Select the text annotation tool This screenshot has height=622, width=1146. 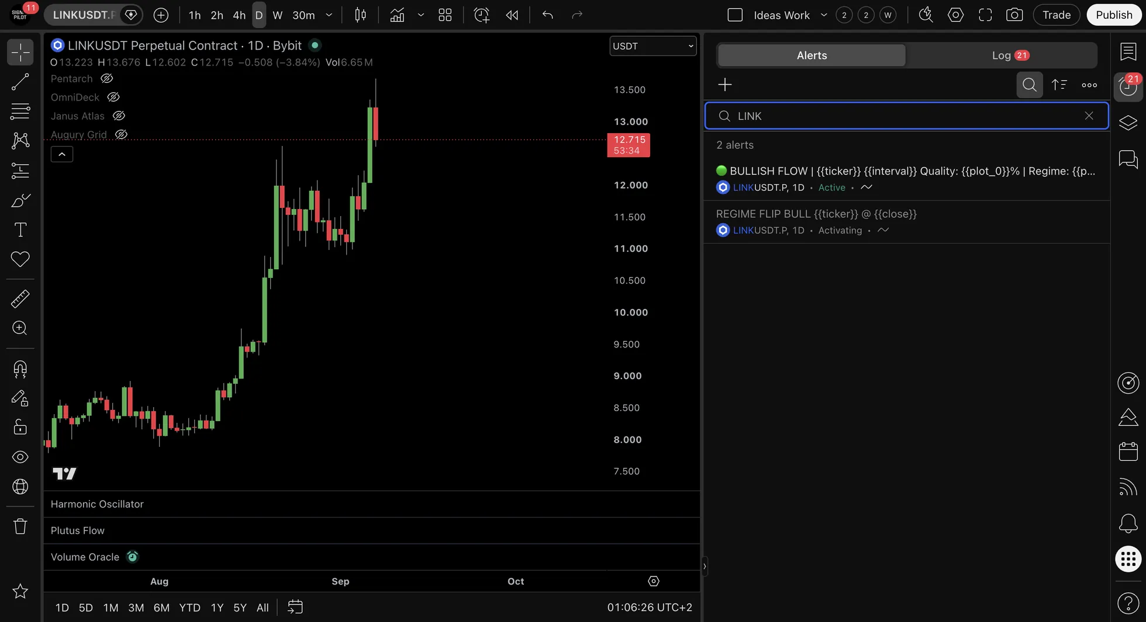20,230
